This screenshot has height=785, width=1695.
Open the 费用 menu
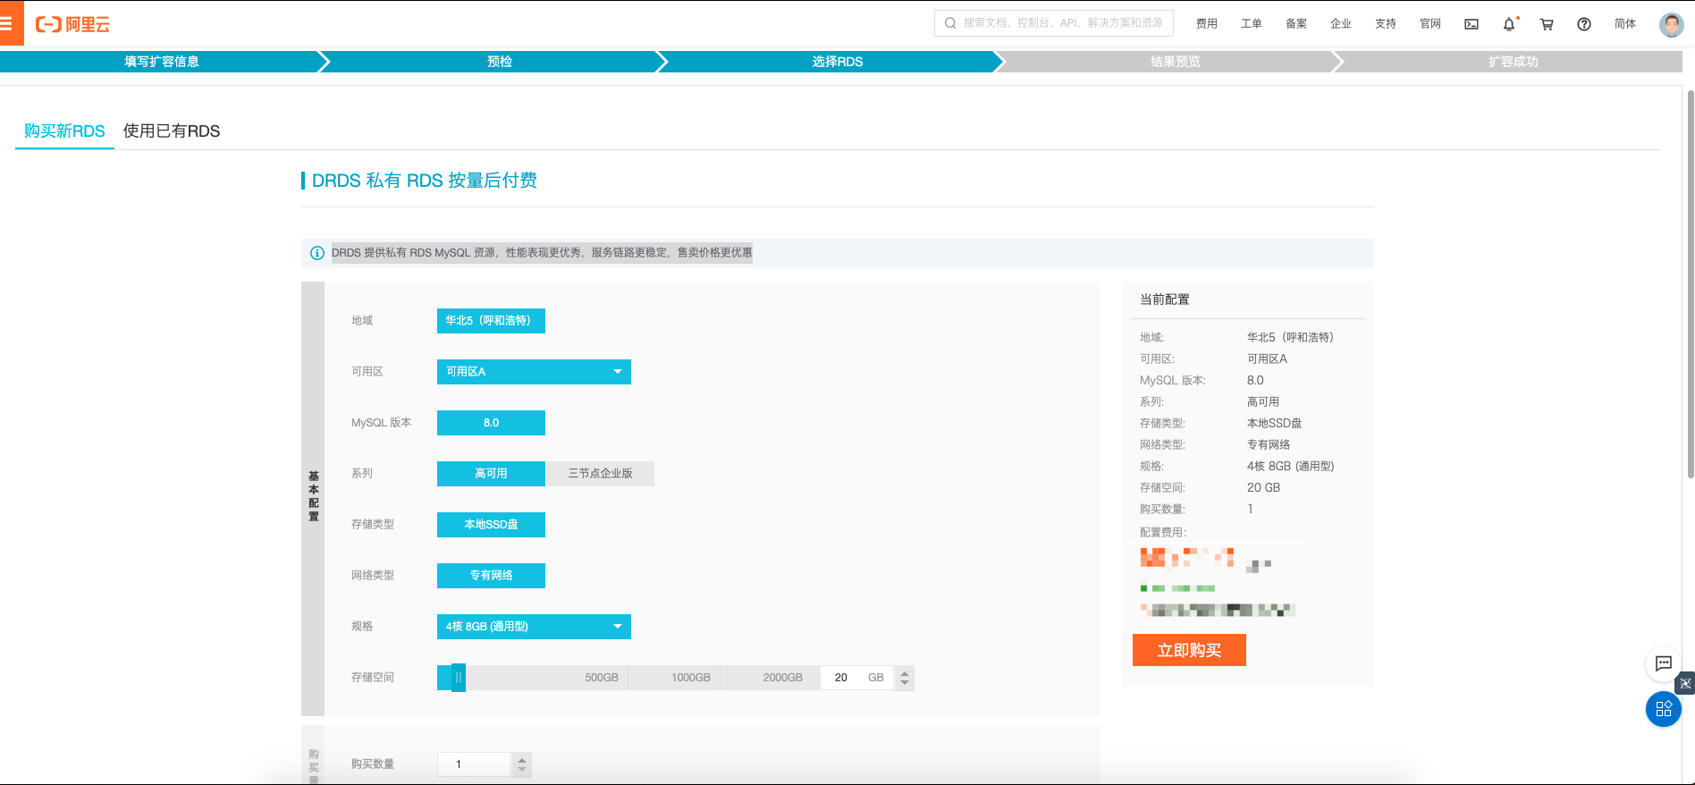click(x=1207, y=24)
